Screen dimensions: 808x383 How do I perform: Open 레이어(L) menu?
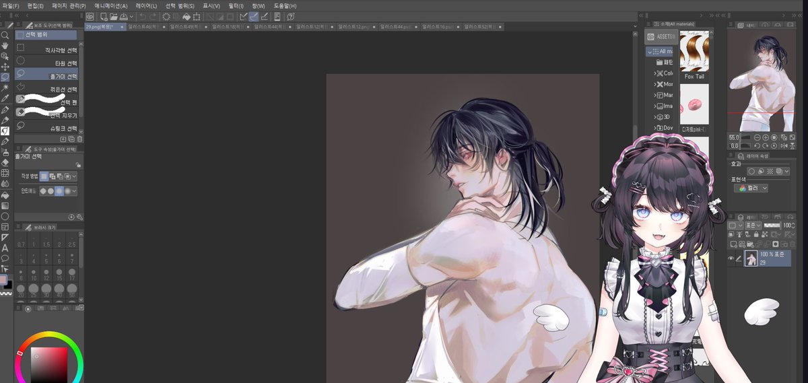(146, 5)
